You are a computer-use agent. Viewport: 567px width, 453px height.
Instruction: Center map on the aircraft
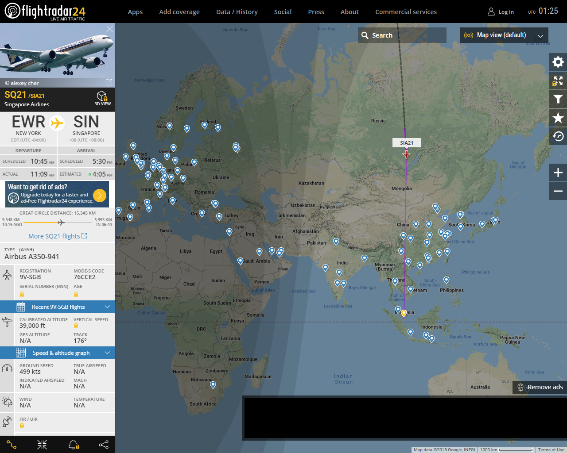pyautogui.click(x=42, y=445)
